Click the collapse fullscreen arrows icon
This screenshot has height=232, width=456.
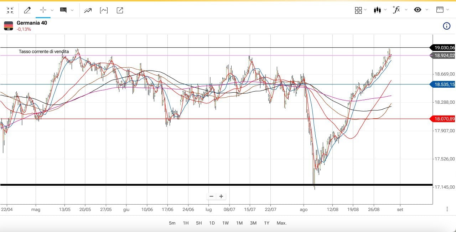10,10
